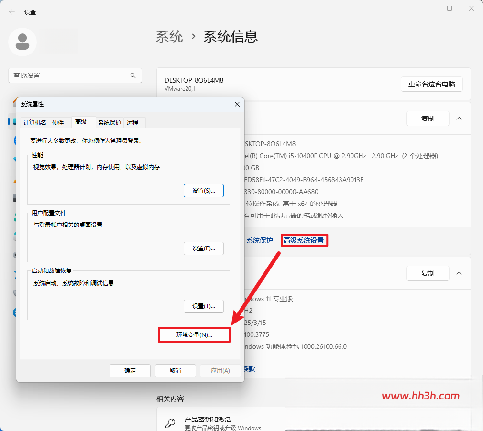Open performance 设置(S)... button
The width and height of the screenshot is (483, 431).
pos(204,191)
